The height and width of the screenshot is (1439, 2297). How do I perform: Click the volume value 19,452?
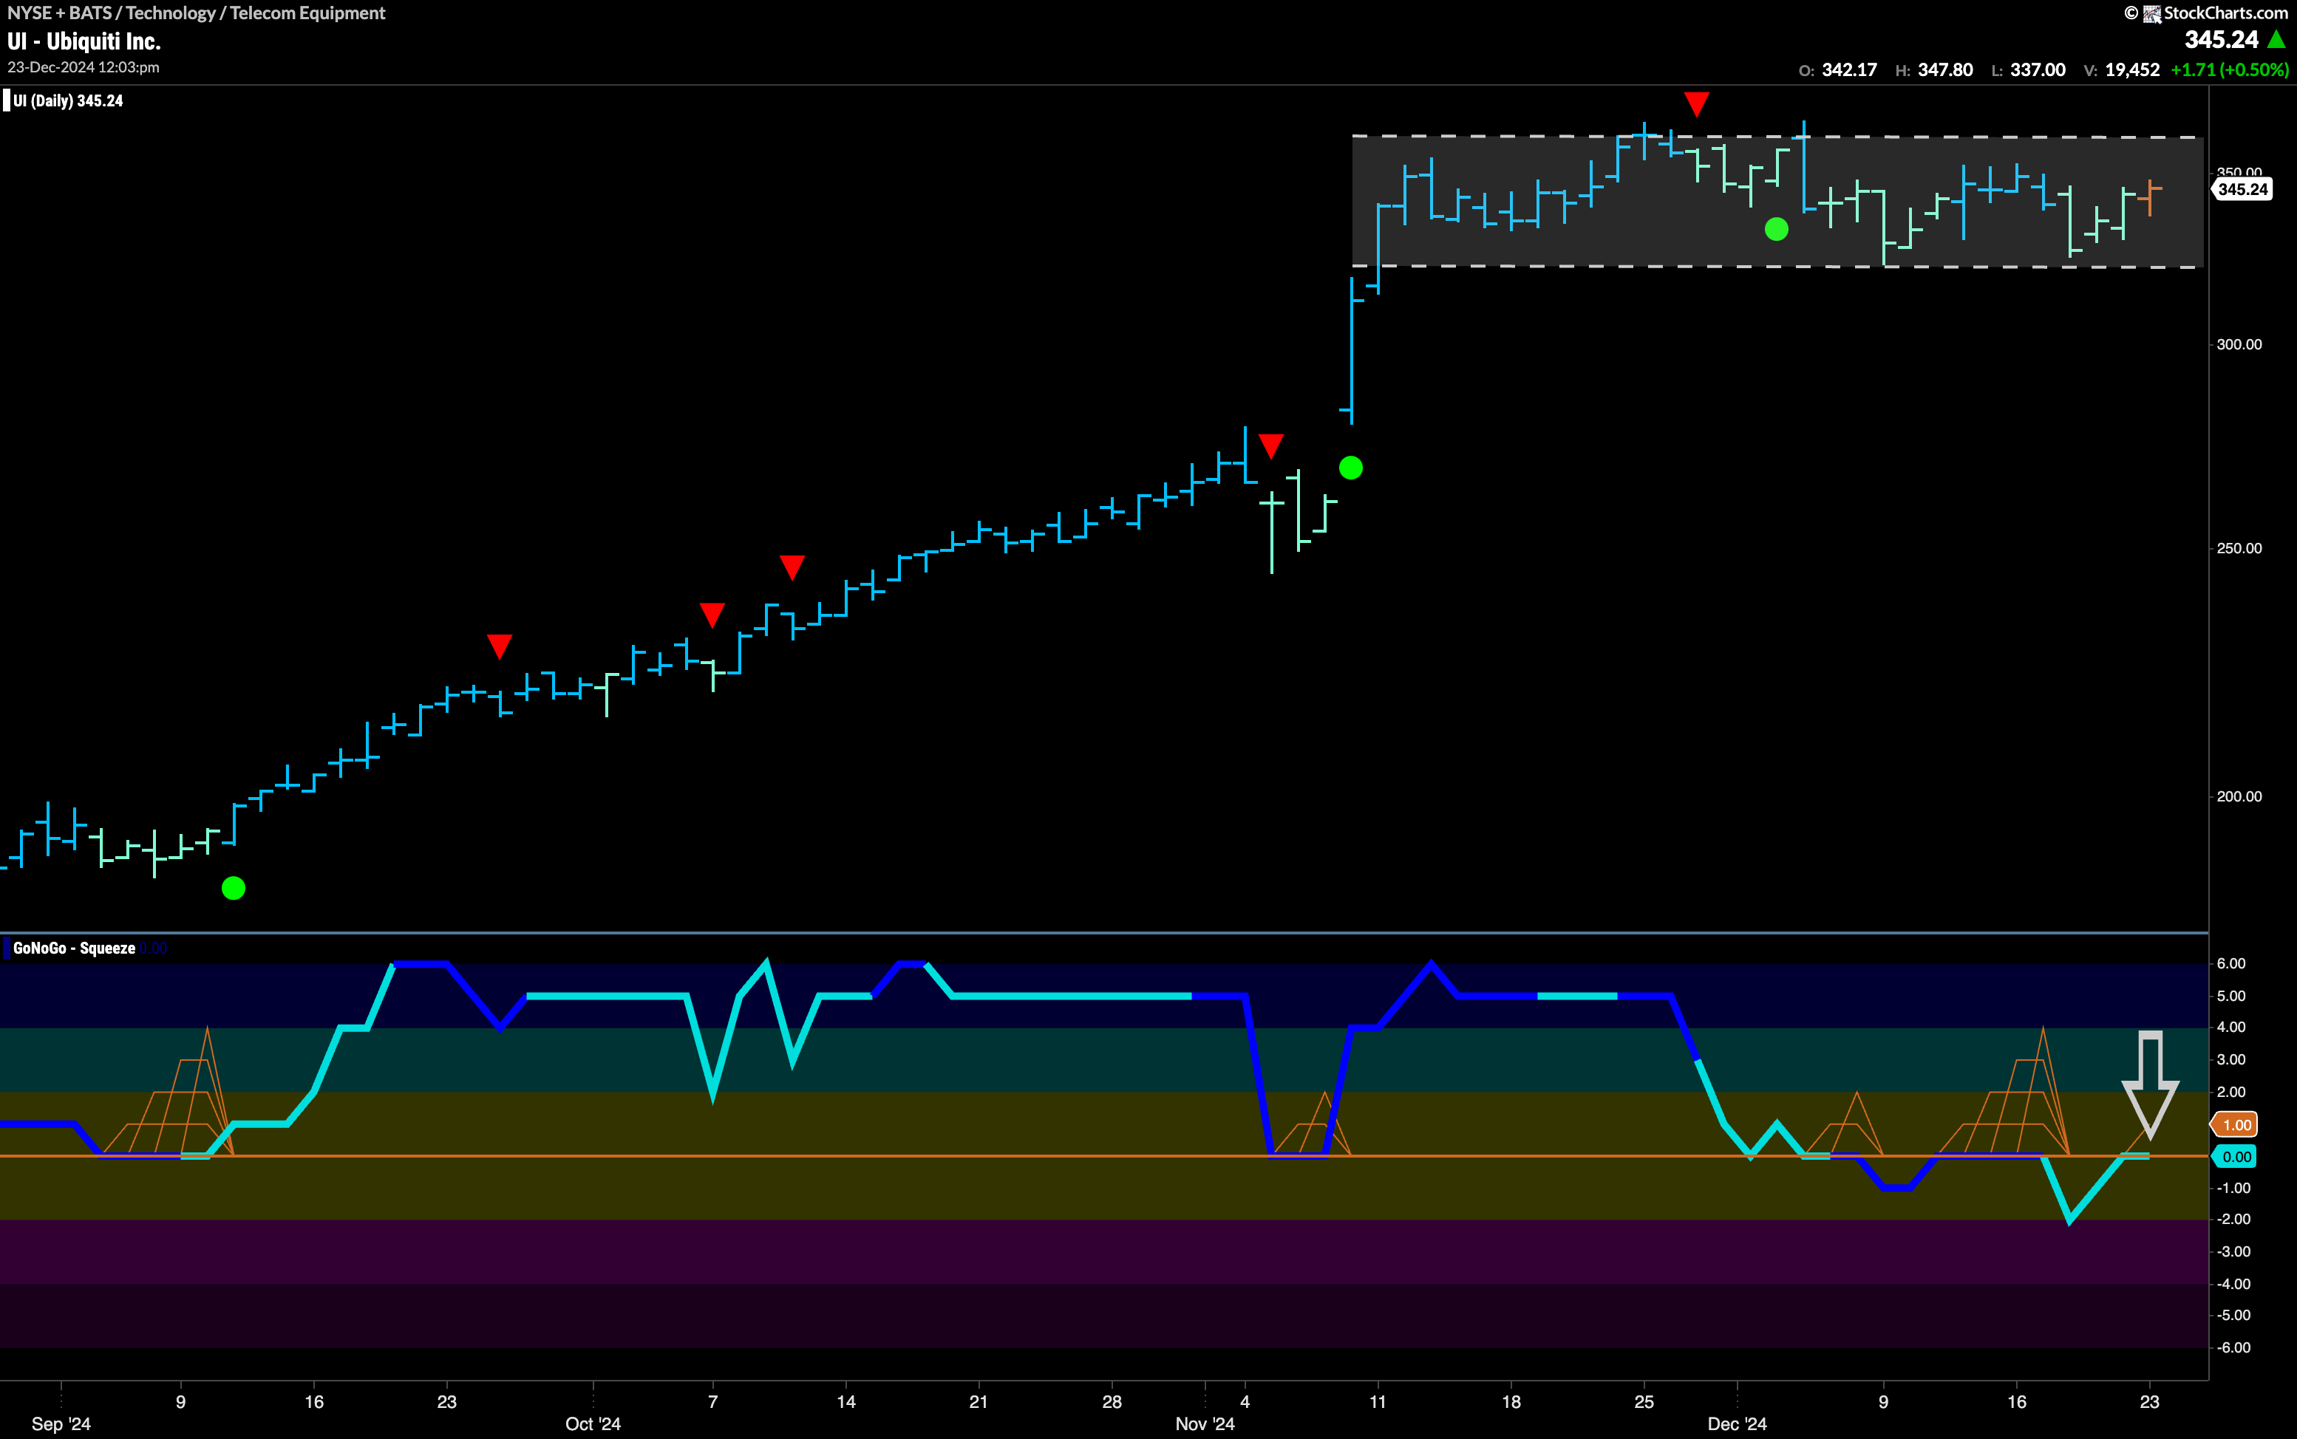click(2131, 70)
